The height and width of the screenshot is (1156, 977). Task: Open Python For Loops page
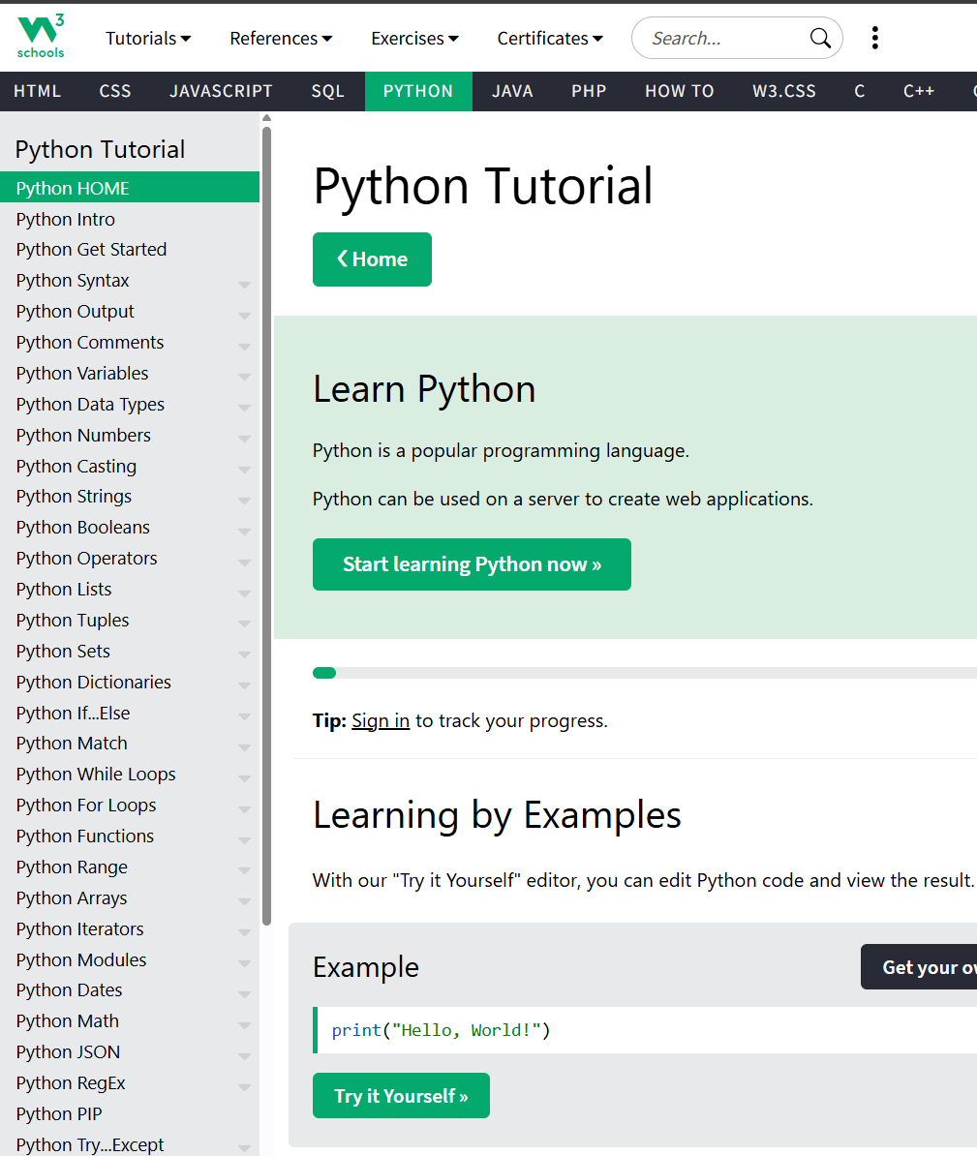130,806
